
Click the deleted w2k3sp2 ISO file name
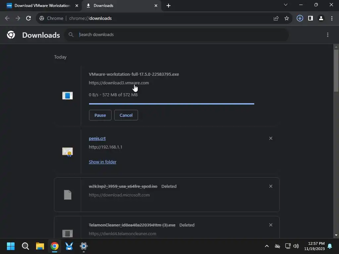click(123, 186)
